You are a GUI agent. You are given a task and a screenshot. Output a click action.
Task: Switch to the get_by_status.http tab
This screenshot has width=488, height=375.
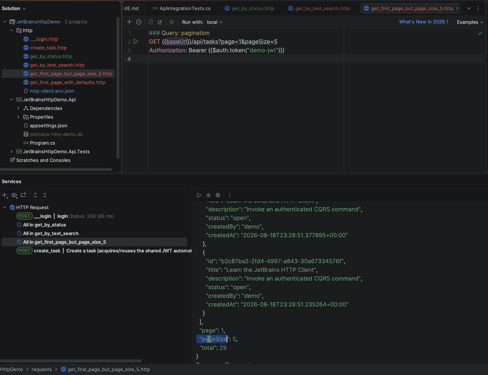coord(249,8)
